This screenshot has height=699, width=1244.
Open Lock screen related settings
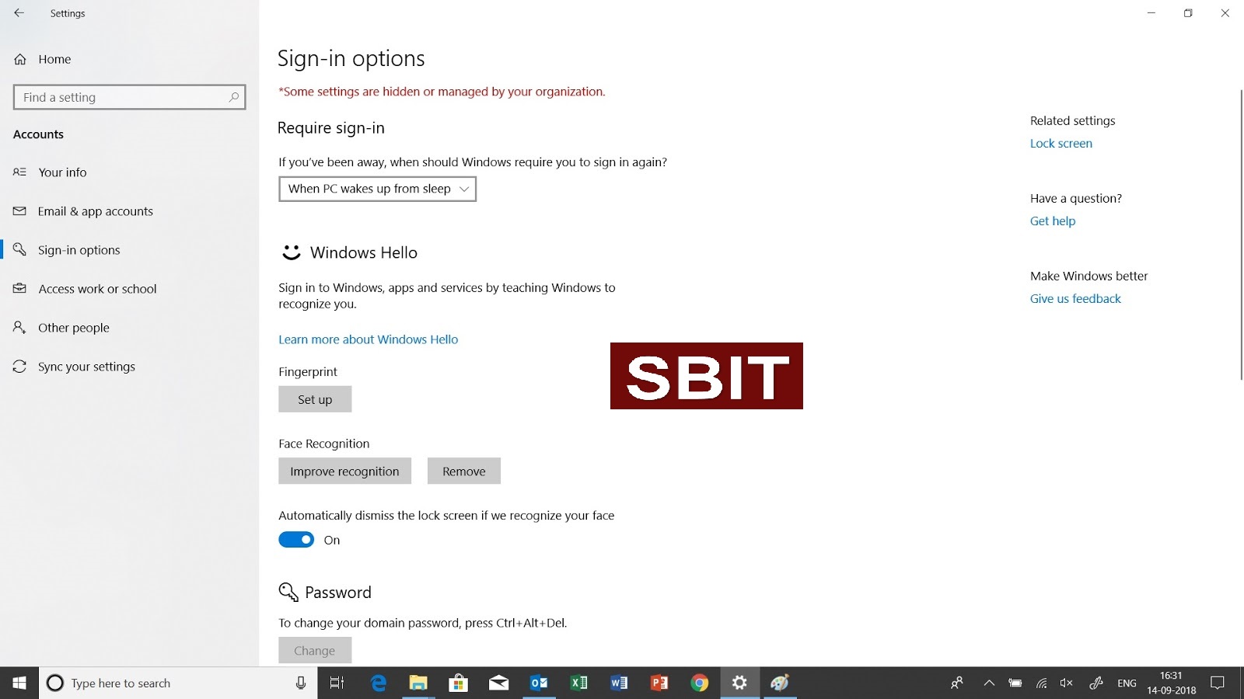[1061, 144]
